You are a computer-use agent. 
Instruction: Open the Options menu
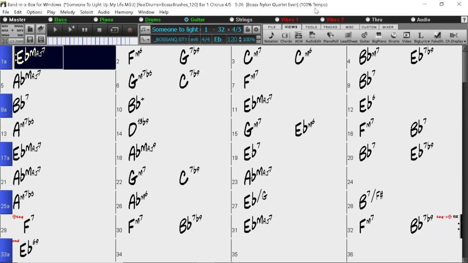(34, 12)
